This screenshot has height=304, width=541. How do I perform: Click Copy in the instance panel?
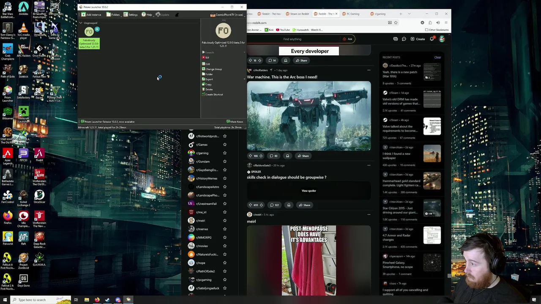tap(207, 84)
